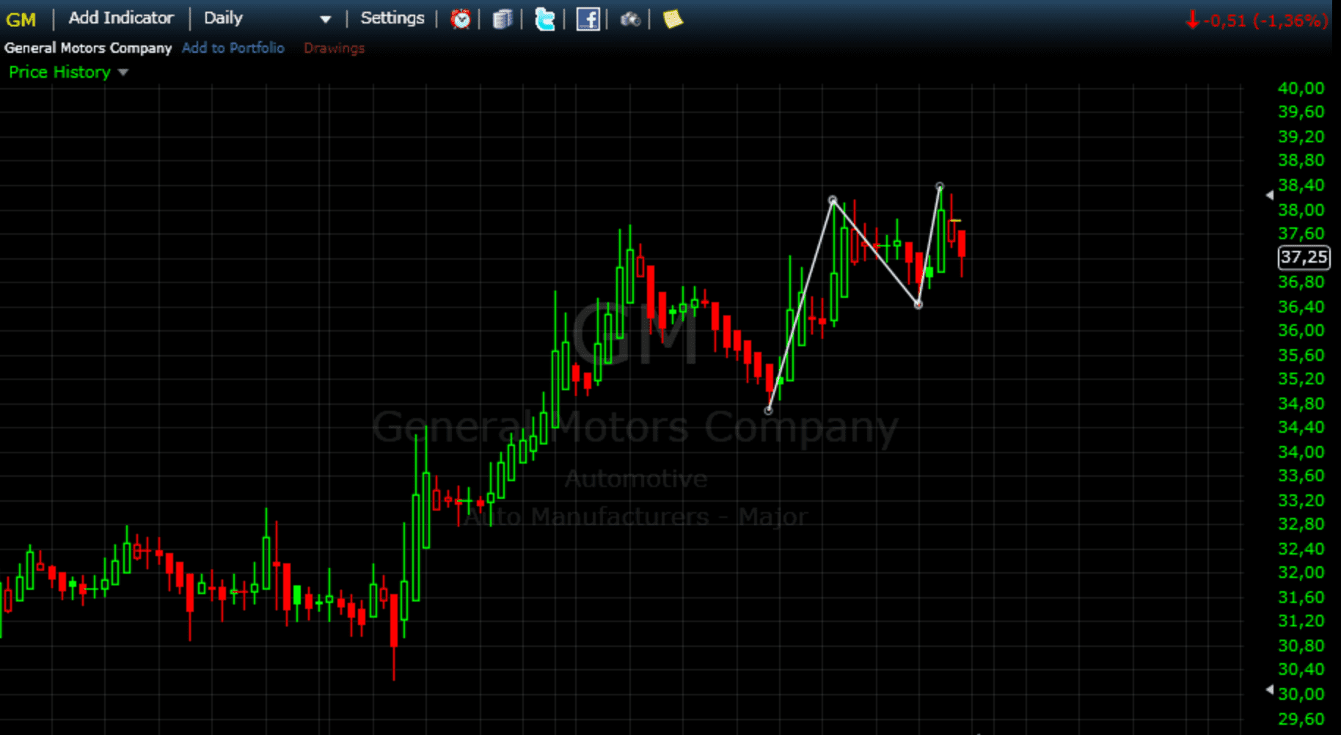Click General Motors Company name
The width and height of the screenshot is (1341, 735).
point(88,48)
